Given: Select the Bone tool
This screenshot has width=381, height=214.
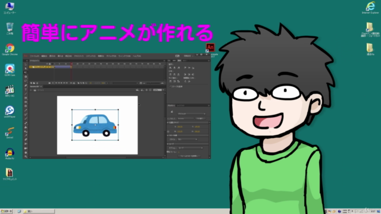Looking at the screenshot, I should [x=26, y=123].
